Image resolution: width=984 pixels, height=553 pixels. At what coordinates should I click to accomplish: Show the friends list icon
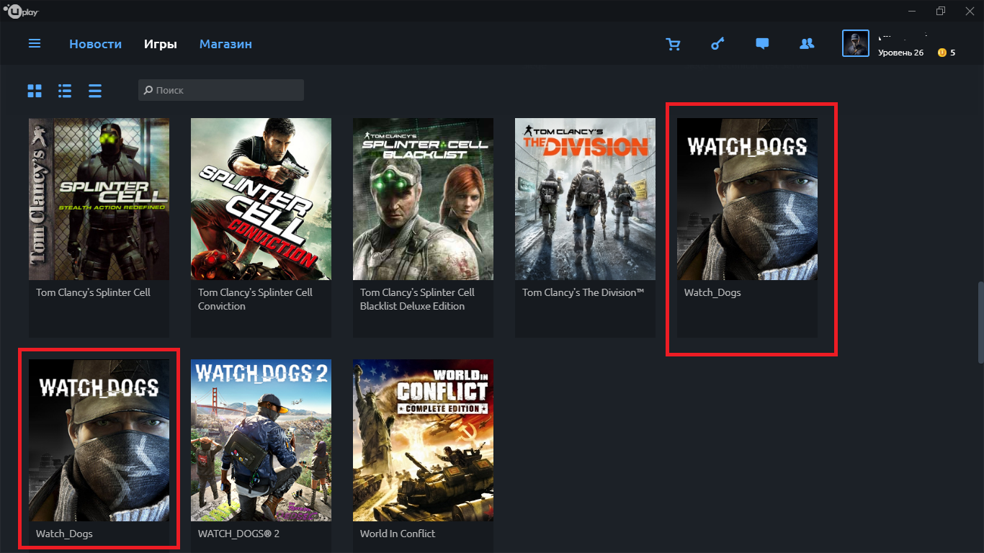pyautogui.click(x=807, y=44)
